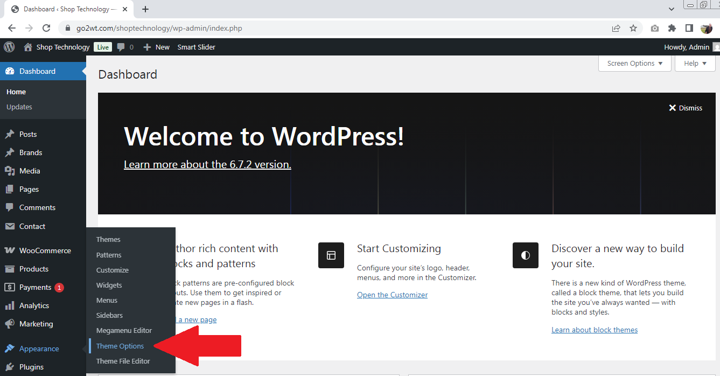Open Updates under Dashboard menu
Viewport: 720px width, 376px height.
tap(19, 107)
